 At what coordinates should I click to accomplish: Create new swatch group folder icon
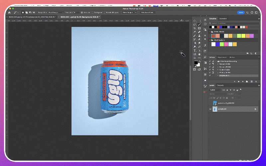[247, 53]
